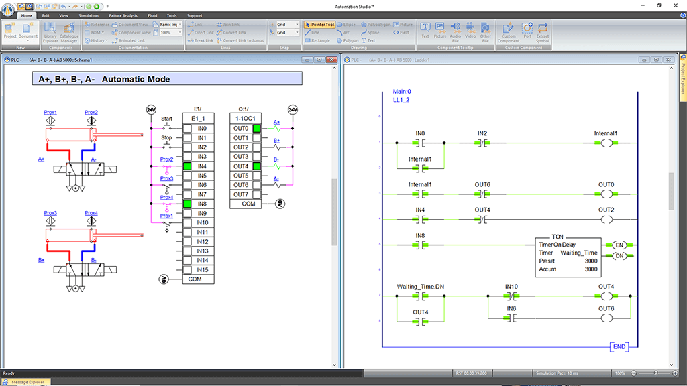Viewport: 687px width, 386px height.
Task: Toggle the IN4 input box on PLC card
Action: pyautogui.click(x=188, y=166)
